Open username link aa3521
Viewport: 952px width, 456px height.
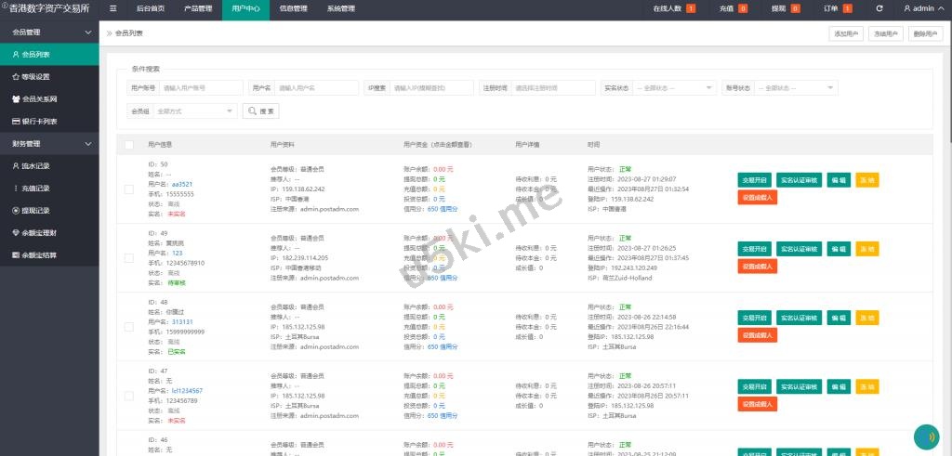coord(182,184)
